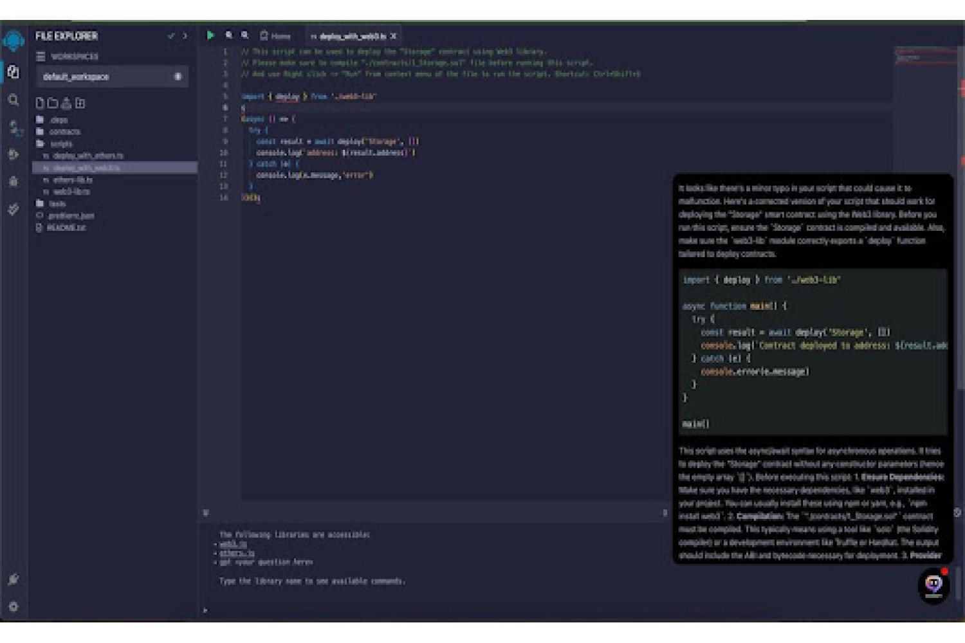The height and width of the screenshot is (643, 965).
Task: Create a new file icon
Action: pos(40,103)
